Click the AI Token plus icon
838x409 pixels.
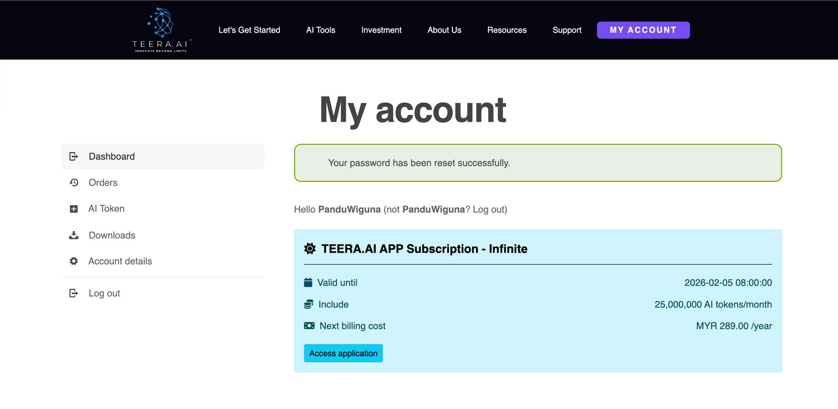tap(74, 209)
